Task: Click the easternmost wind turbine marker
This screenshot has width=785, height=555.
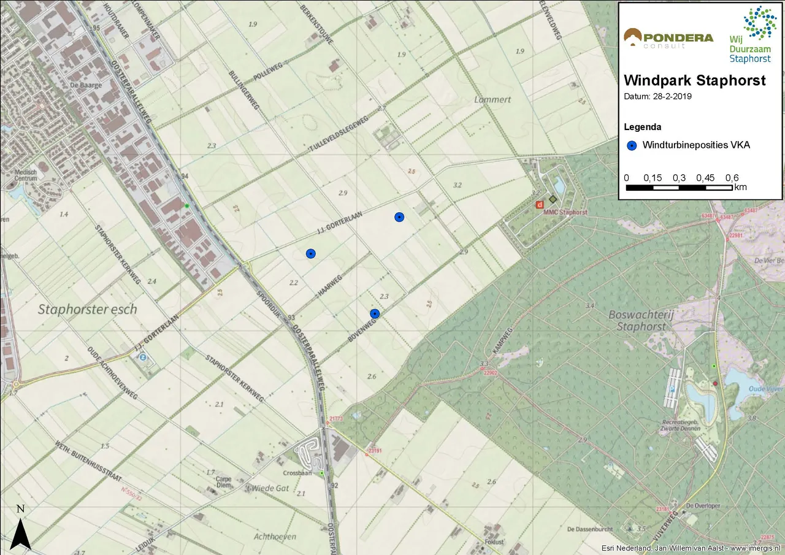Action: pos(399,216)
